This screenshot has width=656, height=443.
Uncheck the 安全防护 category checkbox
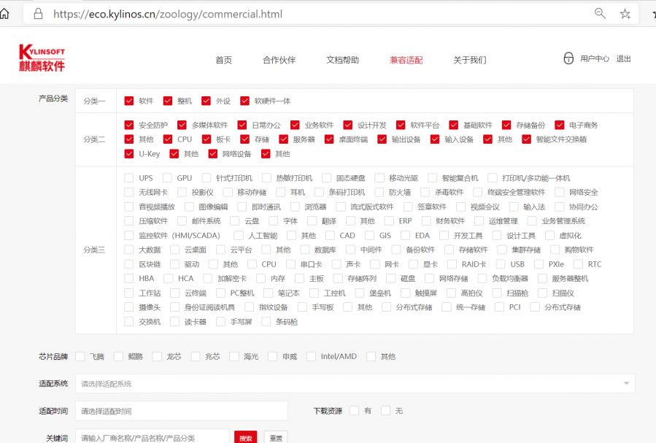pyautogui.click(x=129, y=125)
